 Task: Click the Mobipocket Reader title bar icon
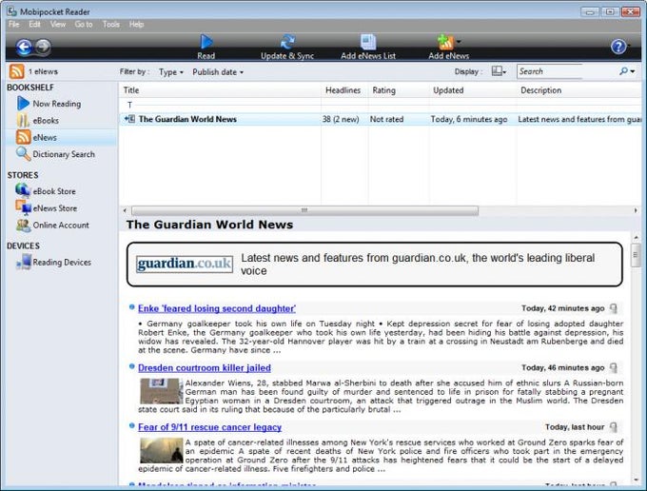pyautogui.click(x=12, y=11)
